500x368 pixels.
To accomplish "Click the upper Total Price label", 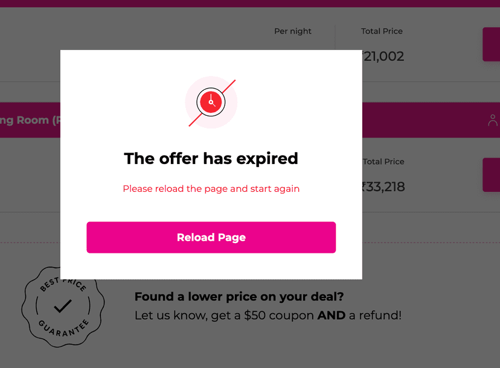I will coord(382,31).
